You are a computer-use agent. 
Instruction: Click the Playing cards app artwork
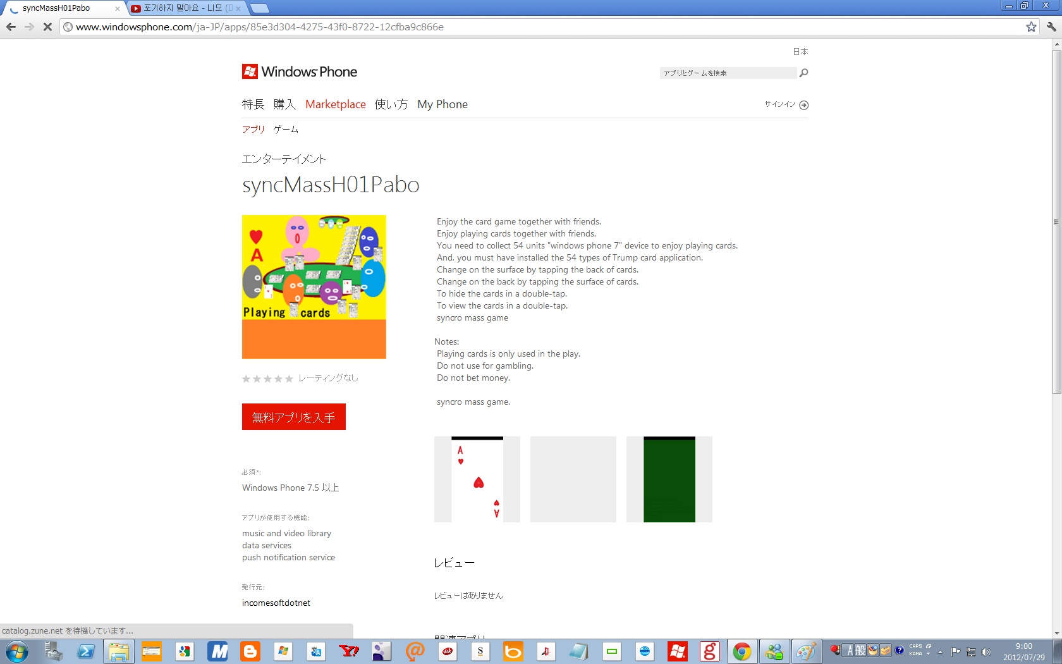(314, 287)
